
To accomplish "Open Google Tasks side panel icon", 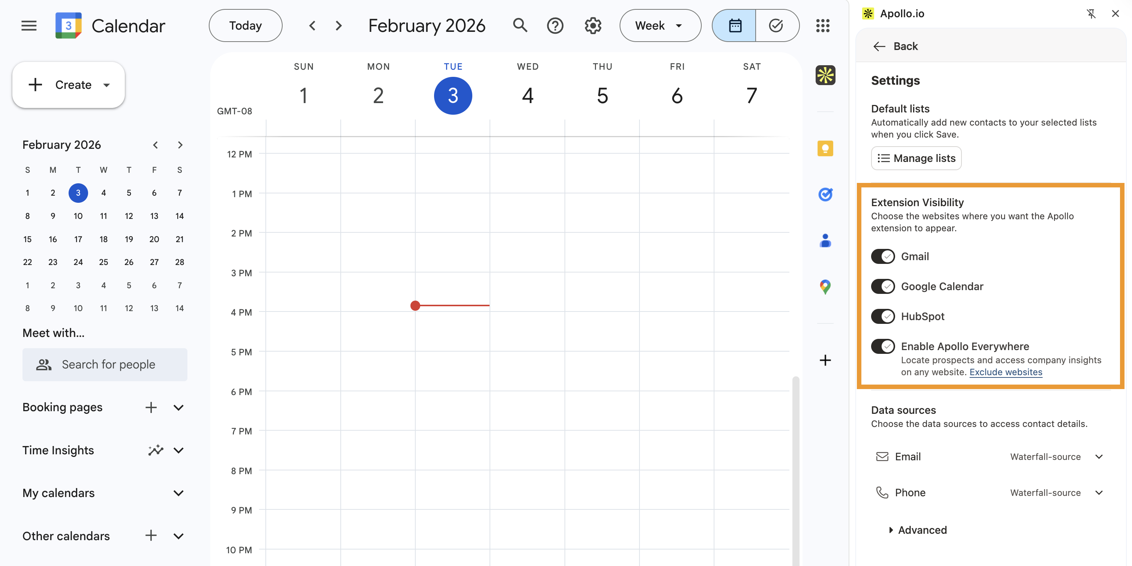I will pos(825,194).
